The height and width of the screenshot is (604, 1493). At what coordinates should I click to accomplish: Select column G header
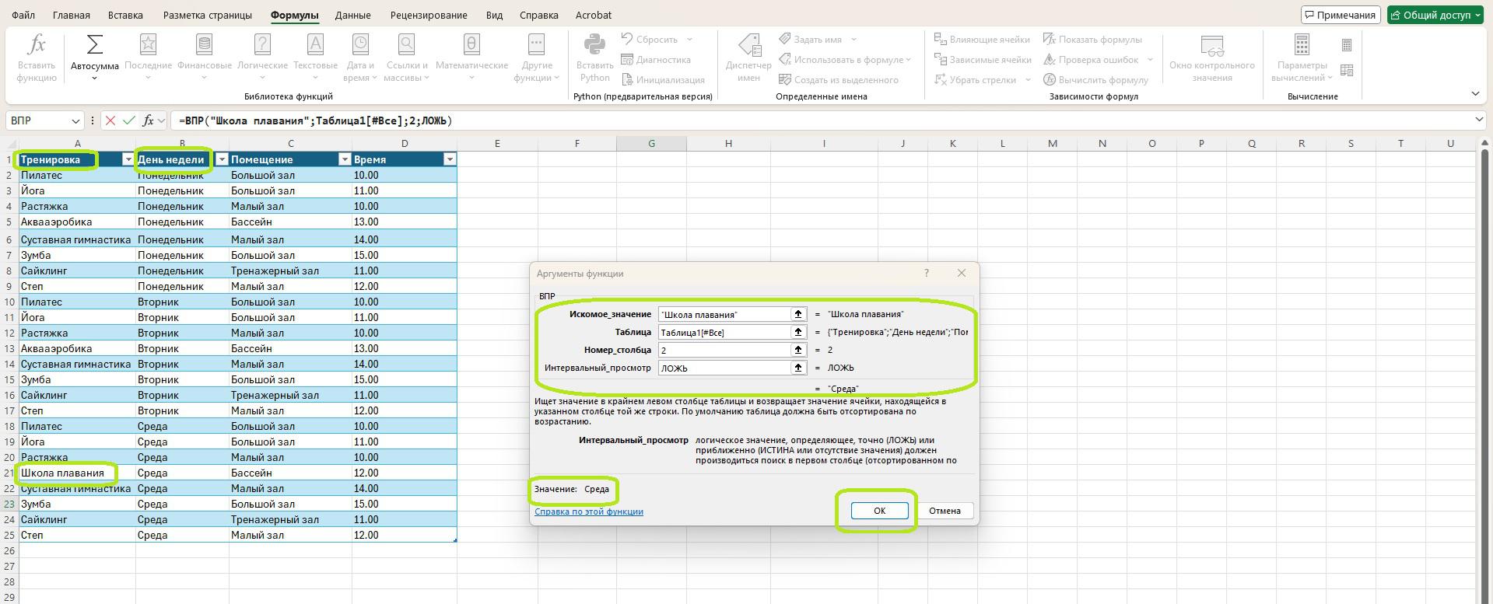click(x=651, y=143)
